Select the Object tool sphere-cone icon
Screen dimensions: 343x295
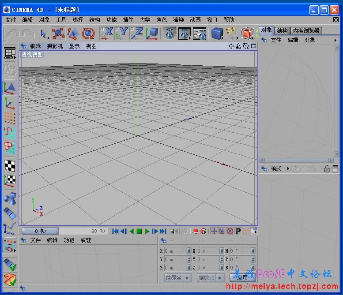(x=10, y=198)
